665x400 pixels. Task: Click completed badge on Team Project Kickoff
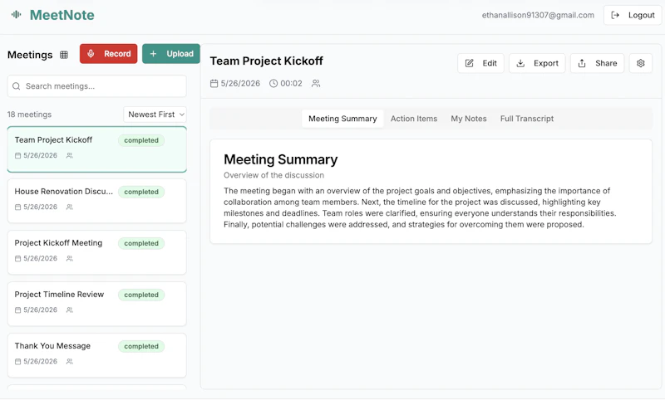tap(141, 140)
